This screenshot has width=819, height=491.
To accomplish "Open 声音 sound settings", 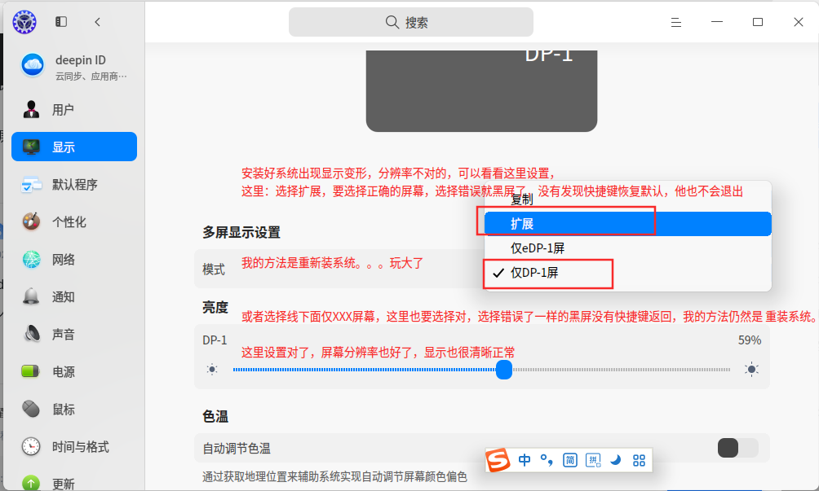I will click(74, 334).
